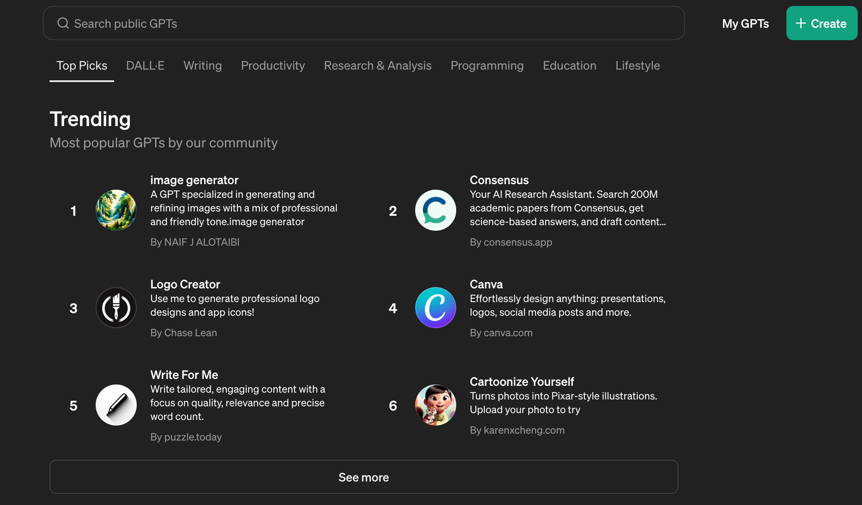Click the Canva gradient C icon
Screen dimensions: 862x505
(435, 308)
